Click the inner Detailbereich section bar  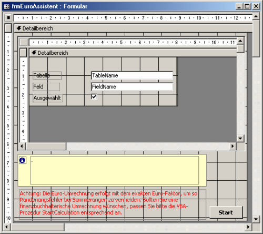(x=133, y=53)
